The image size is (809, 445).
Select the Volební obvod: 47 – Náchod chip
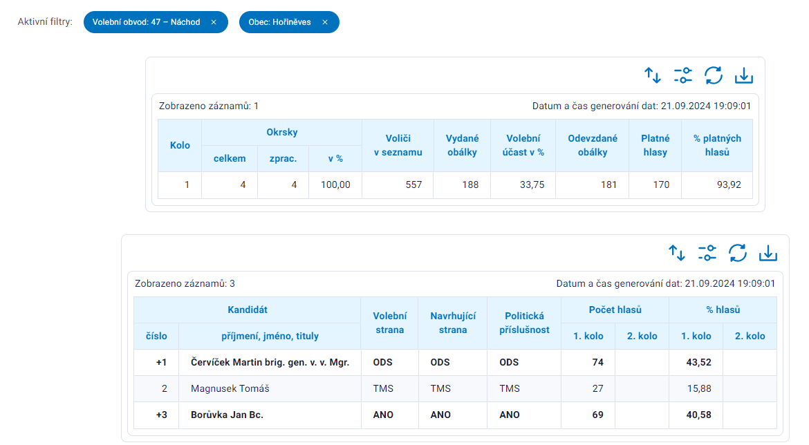(x=147, y=22)
